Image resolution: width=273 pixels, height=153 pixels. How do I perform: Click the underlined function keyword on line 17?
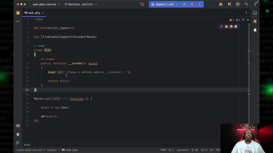coord(77,99)
